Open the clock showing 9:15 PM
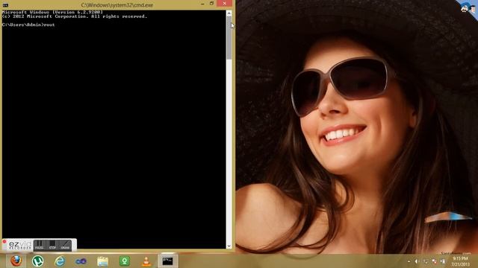 (460, 261)
